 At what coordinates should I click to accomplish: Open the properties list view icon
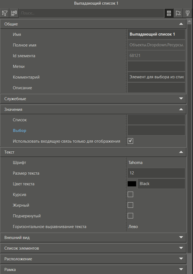[169, 13]
